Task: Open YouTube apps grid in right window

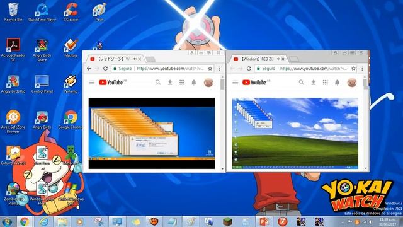Action: (x=325, y=83)
